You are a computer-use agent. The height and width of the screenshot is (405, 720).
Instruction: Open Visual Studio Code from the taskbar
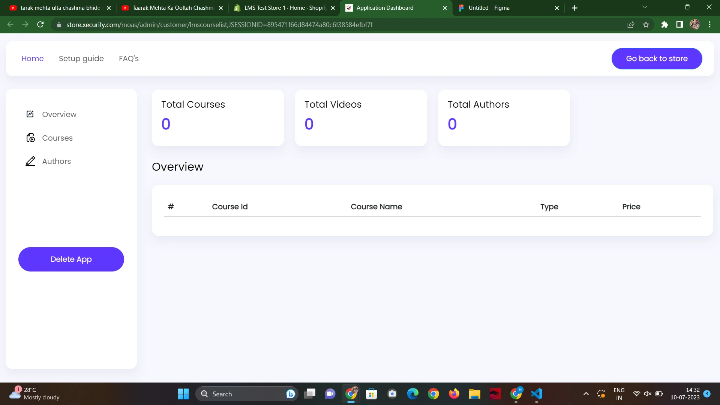pyautogui.click(x=537, y=394)
